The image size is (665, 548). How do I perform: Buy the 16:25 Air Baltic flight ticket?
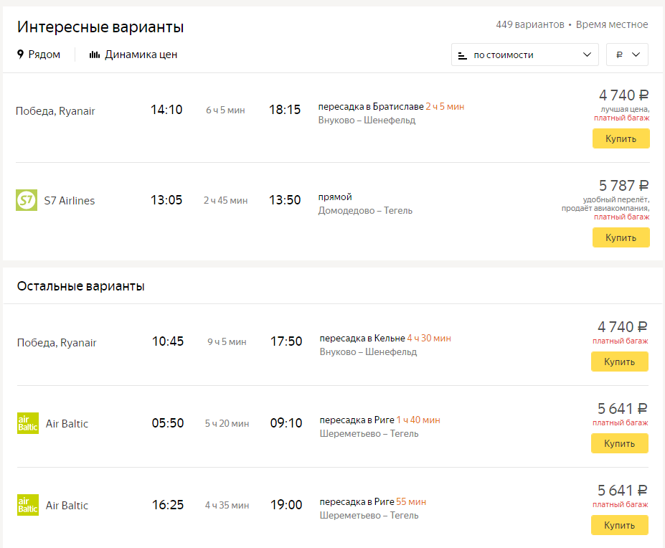[x=620, y=526]
